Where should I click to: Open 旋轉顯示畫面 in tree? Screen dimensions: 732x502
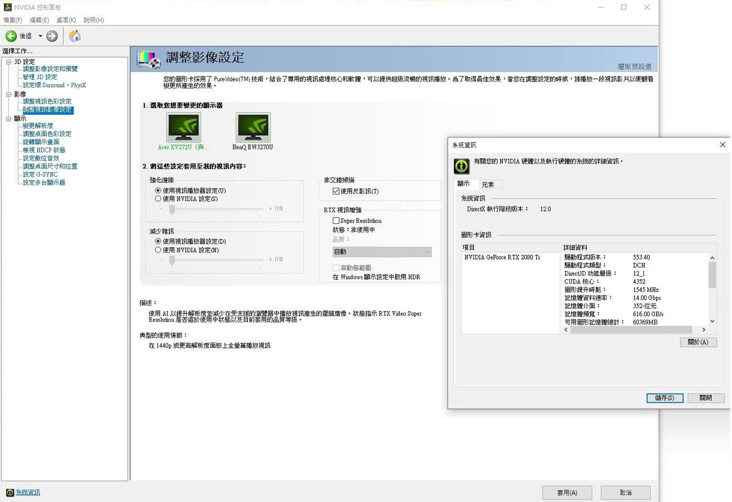41,142
